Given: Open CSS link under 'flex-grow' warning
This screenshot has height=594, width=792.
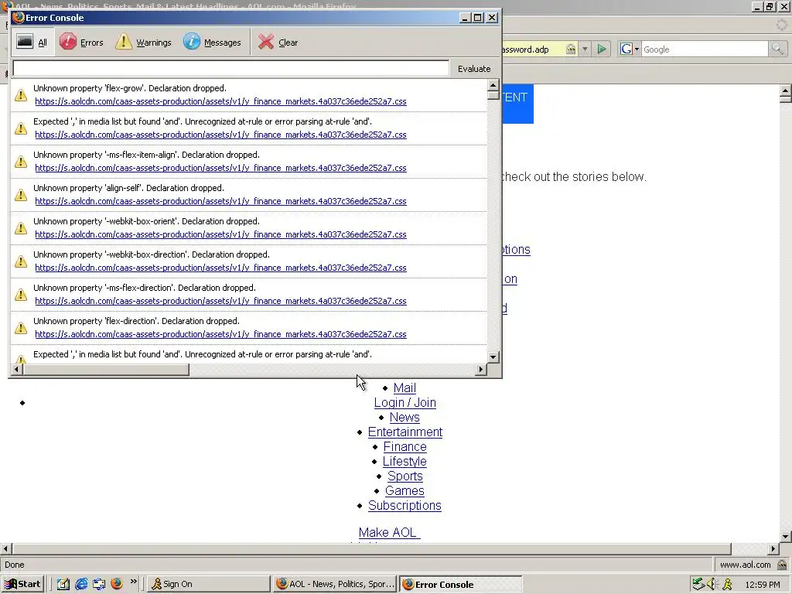Looking at the screenshot, I should 220,101.
